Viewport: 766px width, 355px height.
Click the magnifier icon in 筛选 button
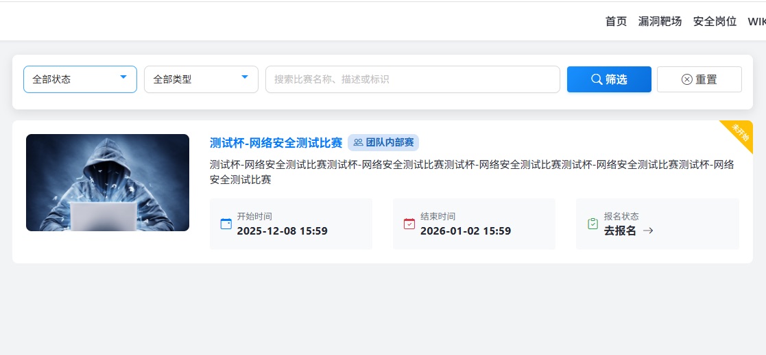pyautogui.click(x=597, y=79)
